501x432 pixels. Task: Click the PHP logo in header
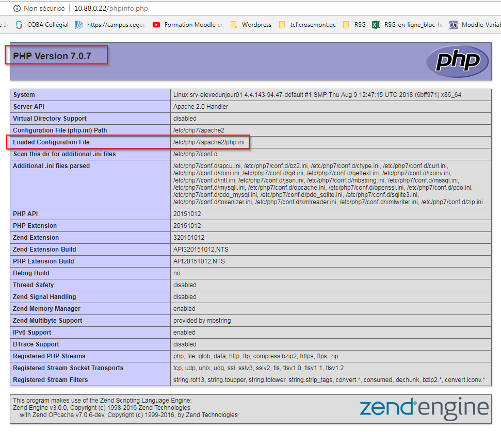457,61
